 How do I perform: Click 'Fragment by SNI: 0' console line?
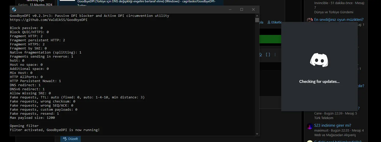(28, 48)
